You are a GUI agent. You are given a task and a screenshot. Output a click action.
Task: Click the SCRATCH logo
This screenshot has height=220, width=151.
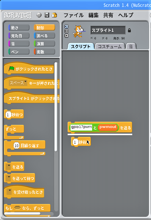[18, 15]
